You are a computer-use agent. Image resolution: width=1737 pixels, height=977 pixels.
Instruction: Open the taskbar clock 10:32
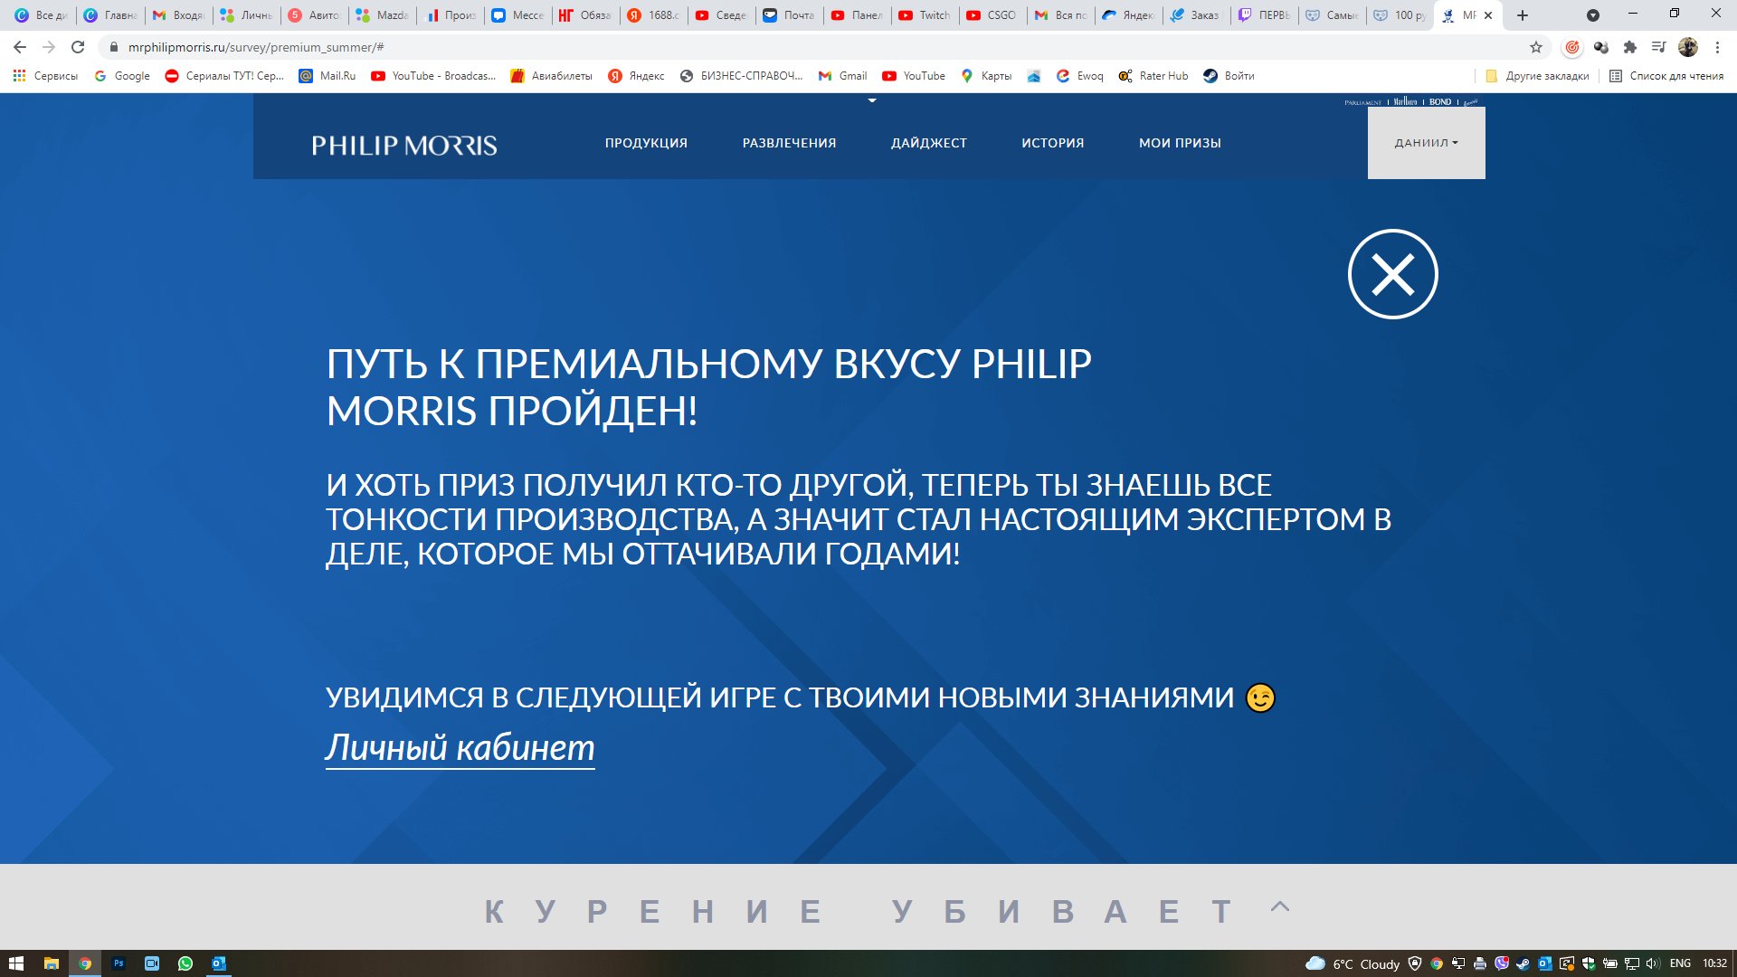pos(1714,963)
